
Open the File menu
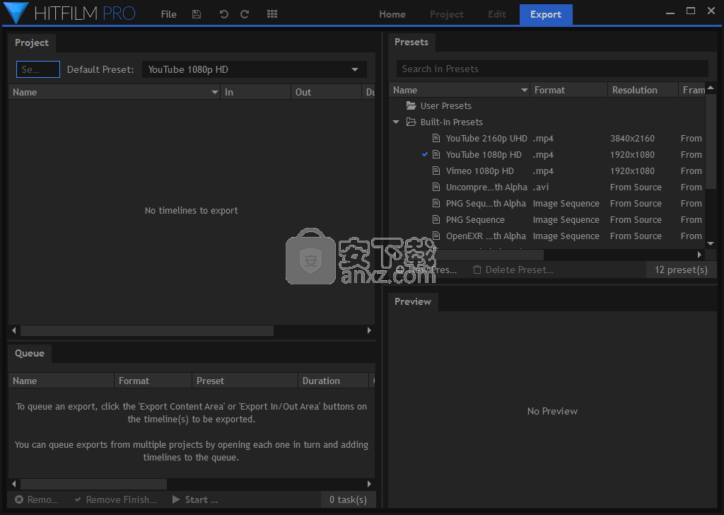click(x=168, y=14)
